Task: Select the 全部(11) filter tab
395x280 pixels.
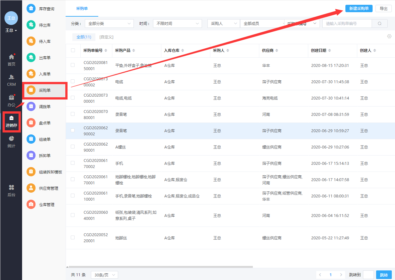Action: 84,37
